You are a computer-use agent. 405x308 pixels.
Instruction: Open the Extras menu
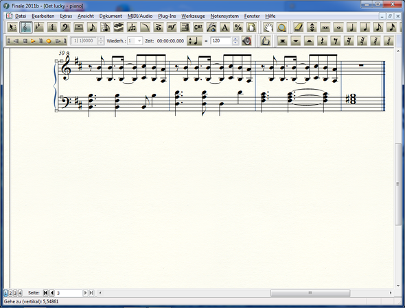point(66,16)
